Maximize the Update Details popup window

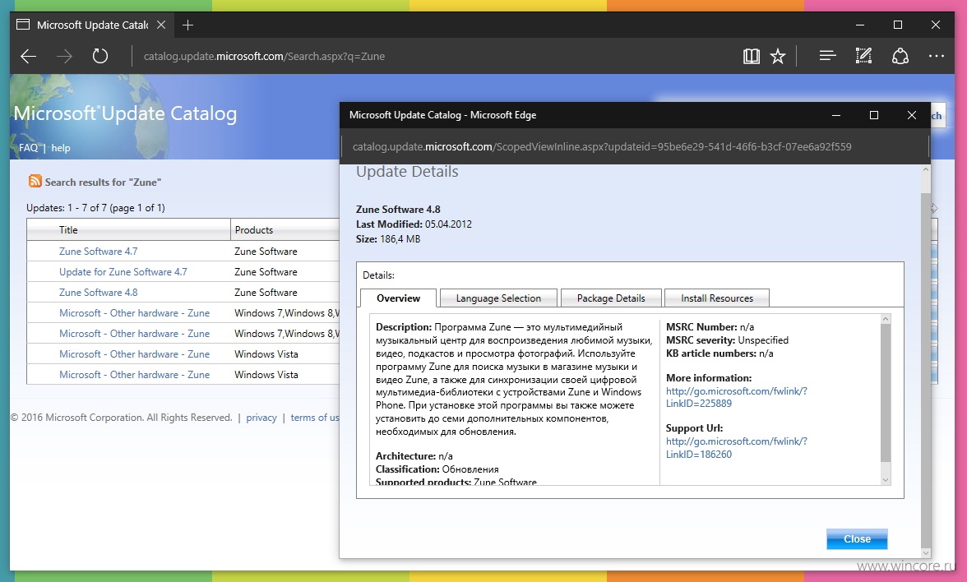pos(874,115)
